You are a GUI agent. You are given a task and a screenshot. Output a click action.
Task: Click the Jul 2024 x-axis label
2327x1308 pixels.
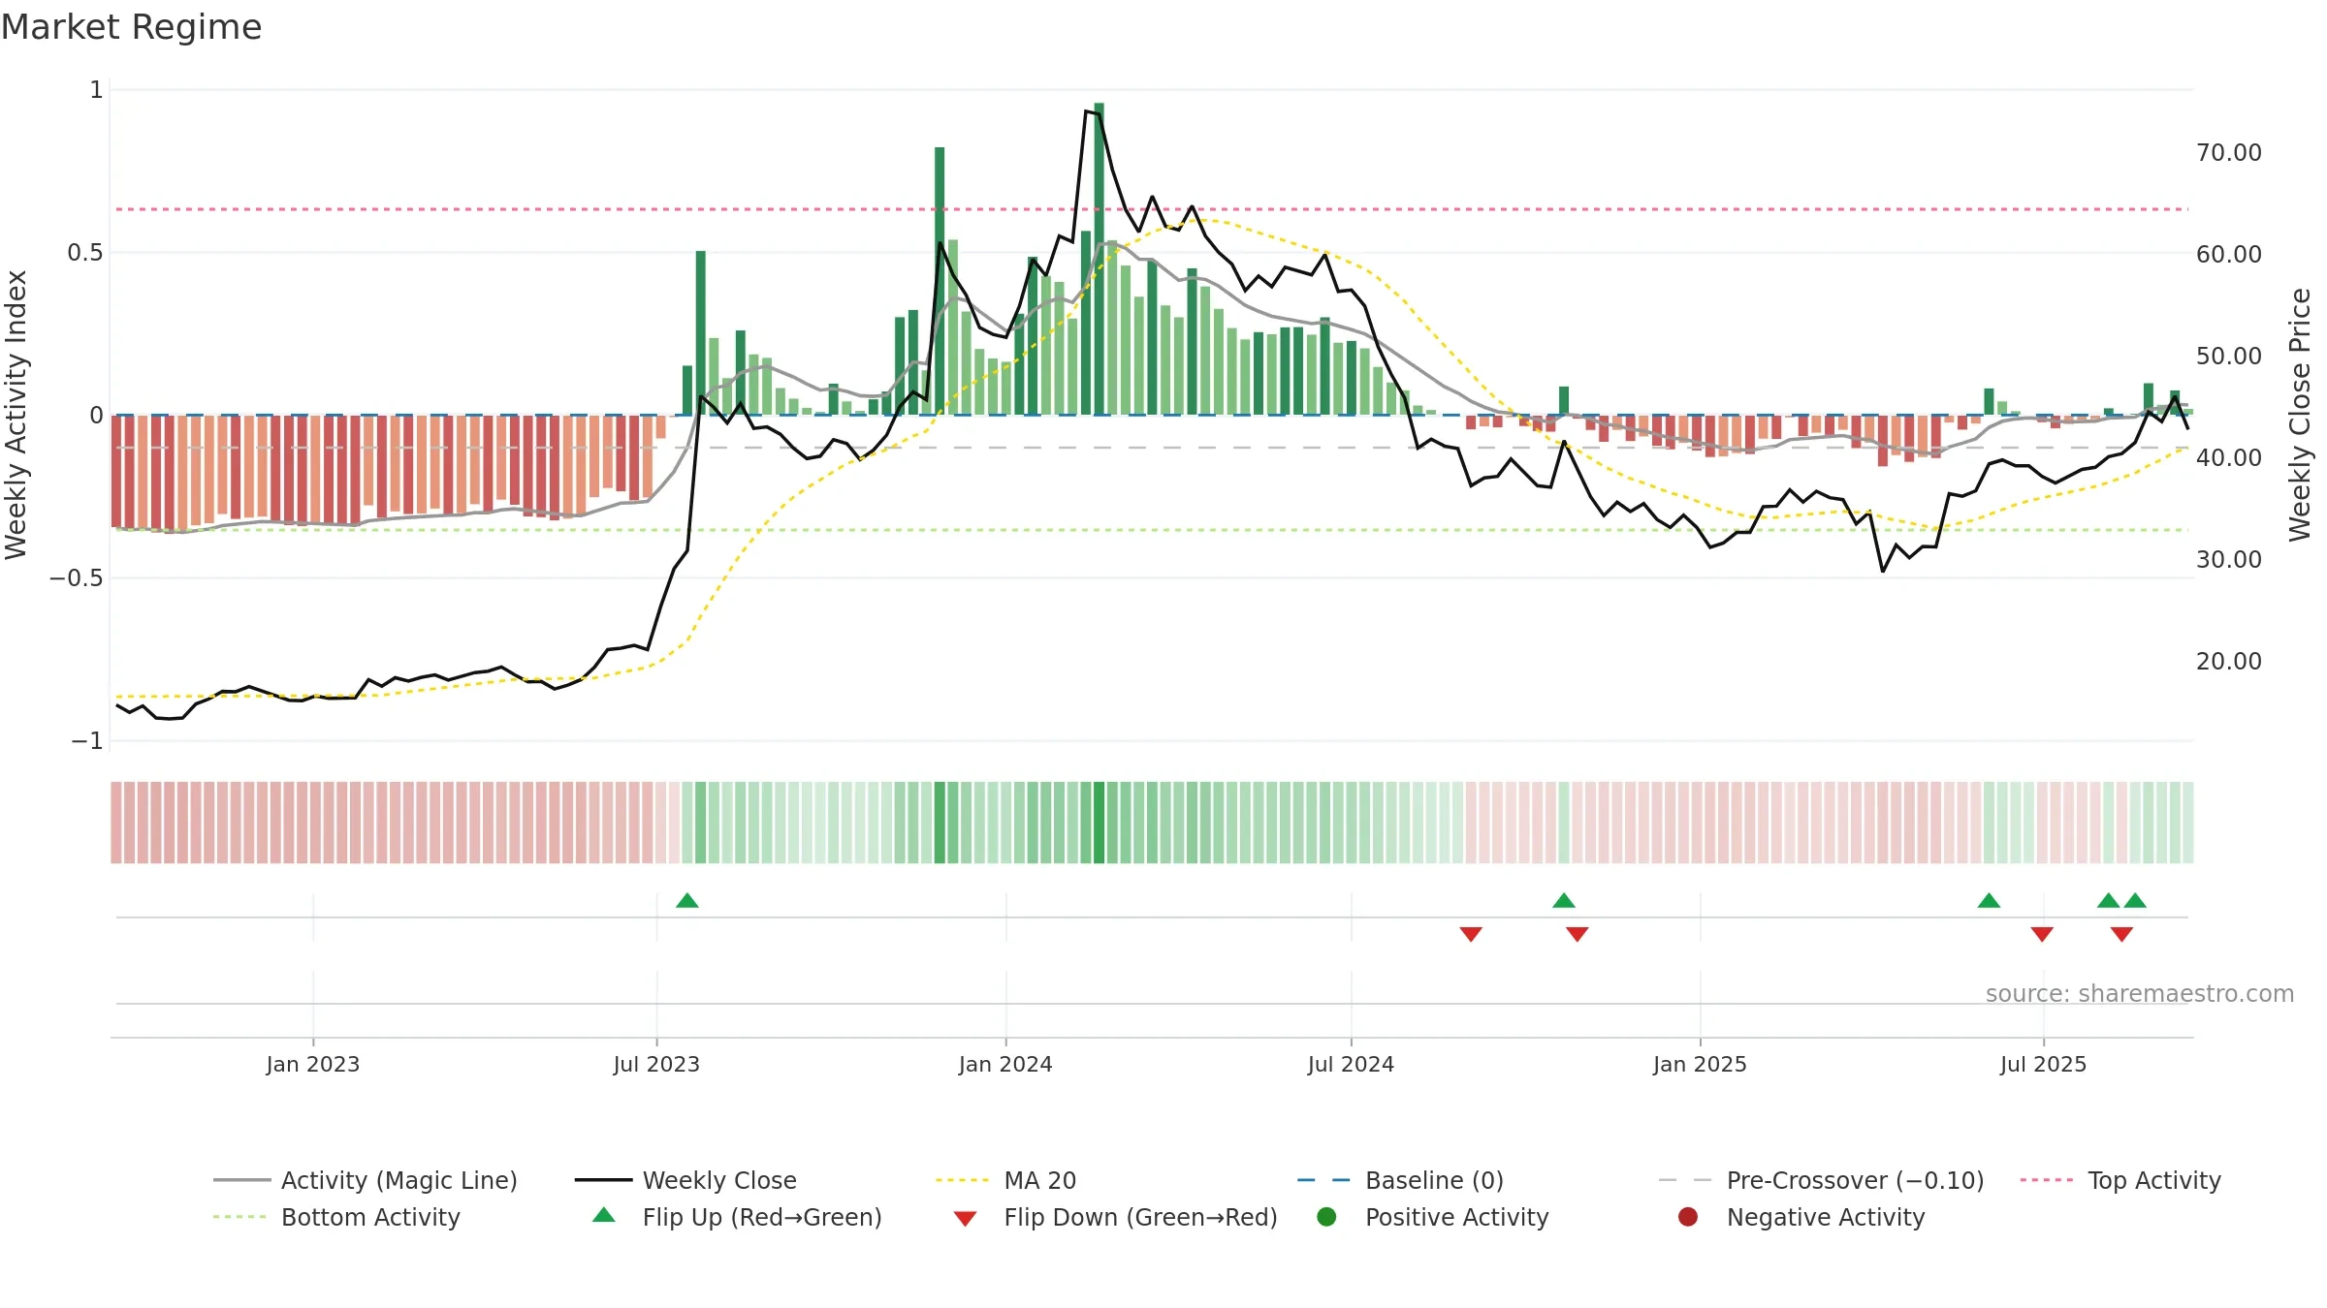1351,1064
